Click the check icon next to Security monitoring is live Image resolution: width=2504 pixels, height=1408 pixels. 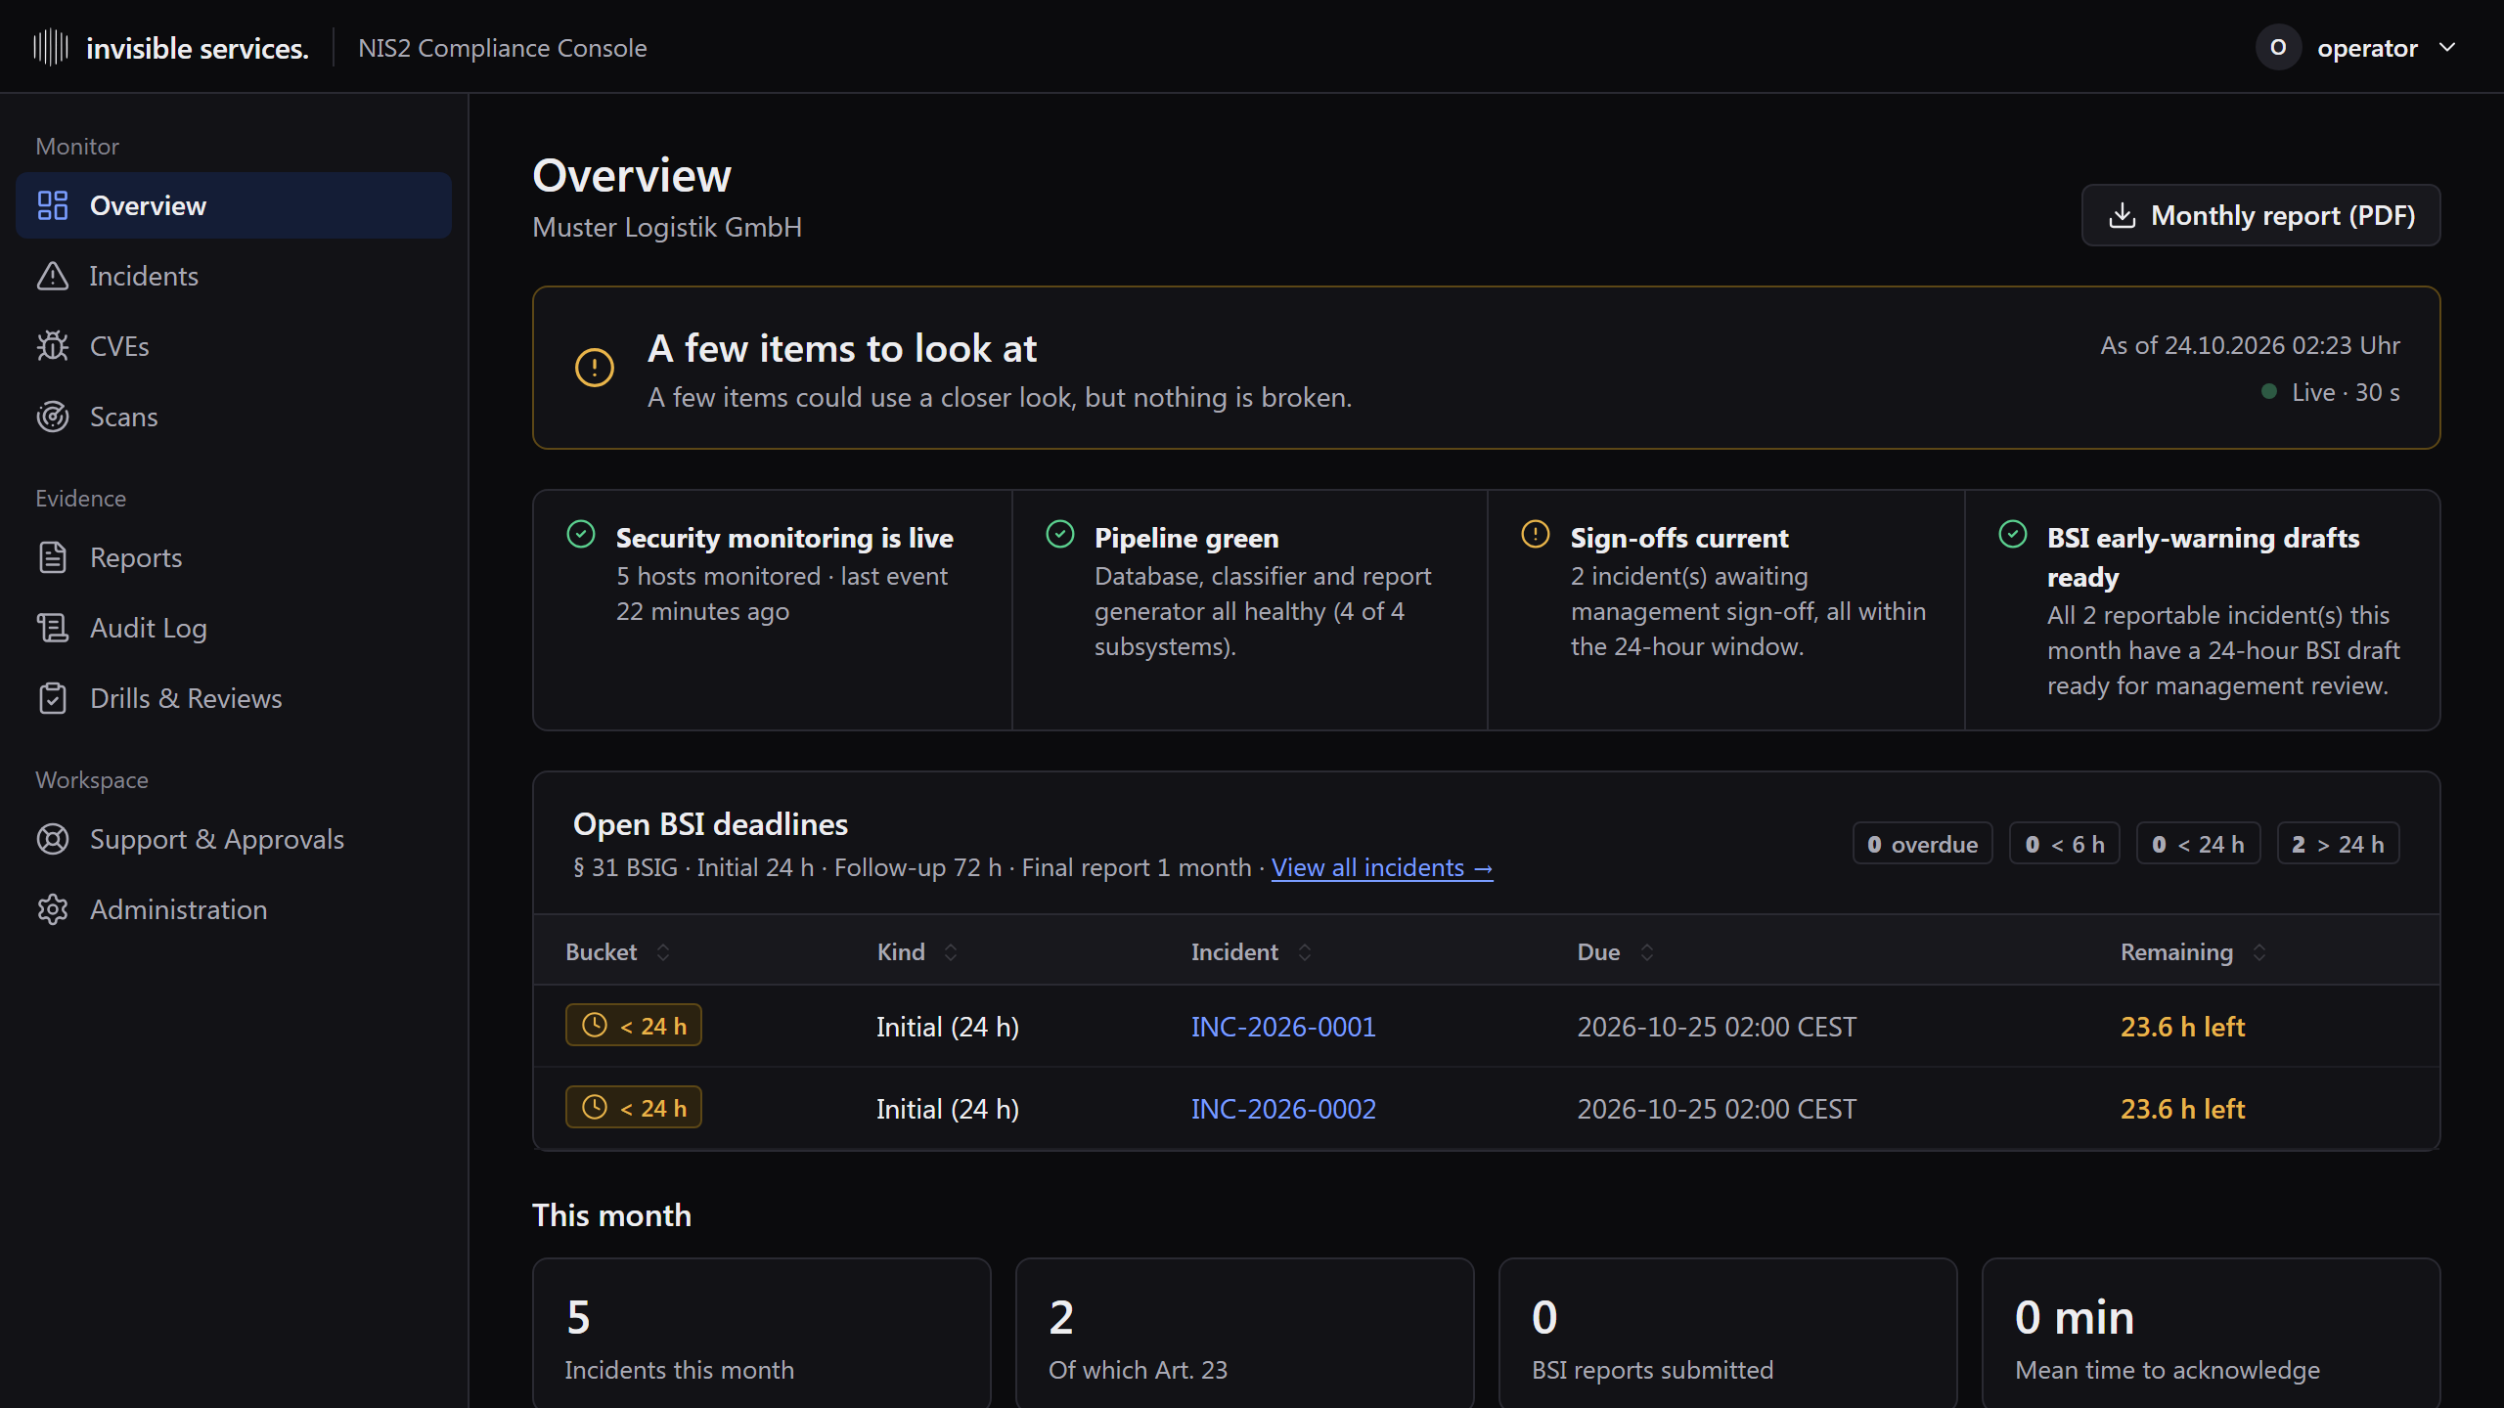tap(581, 534)
